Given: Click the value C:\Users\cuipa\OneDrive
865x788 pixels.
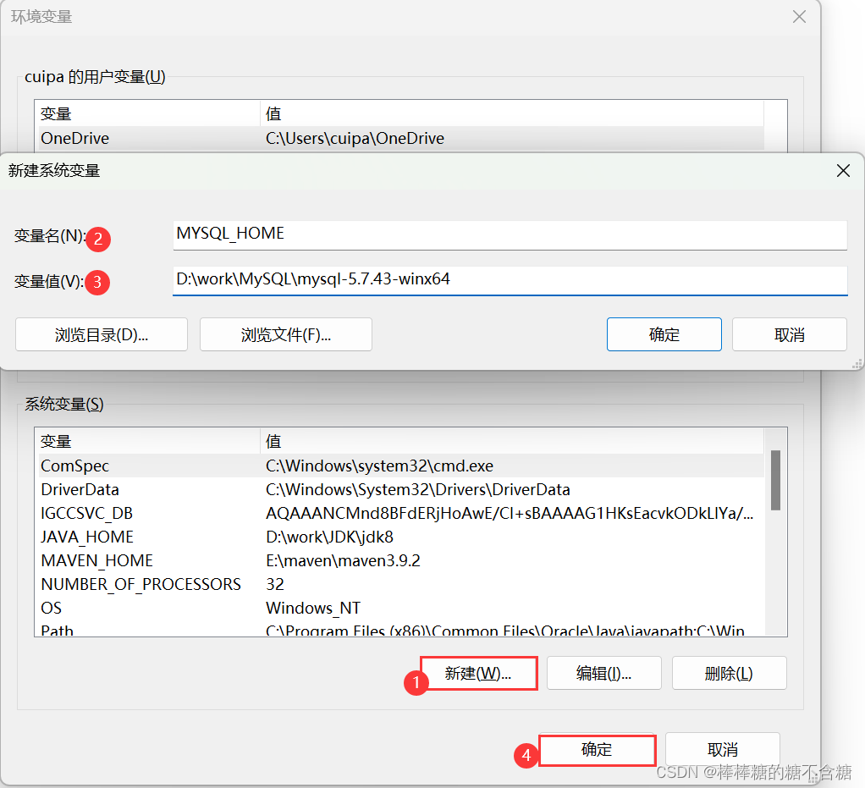Looking at the screenshot, I should [x=355, y=138].
